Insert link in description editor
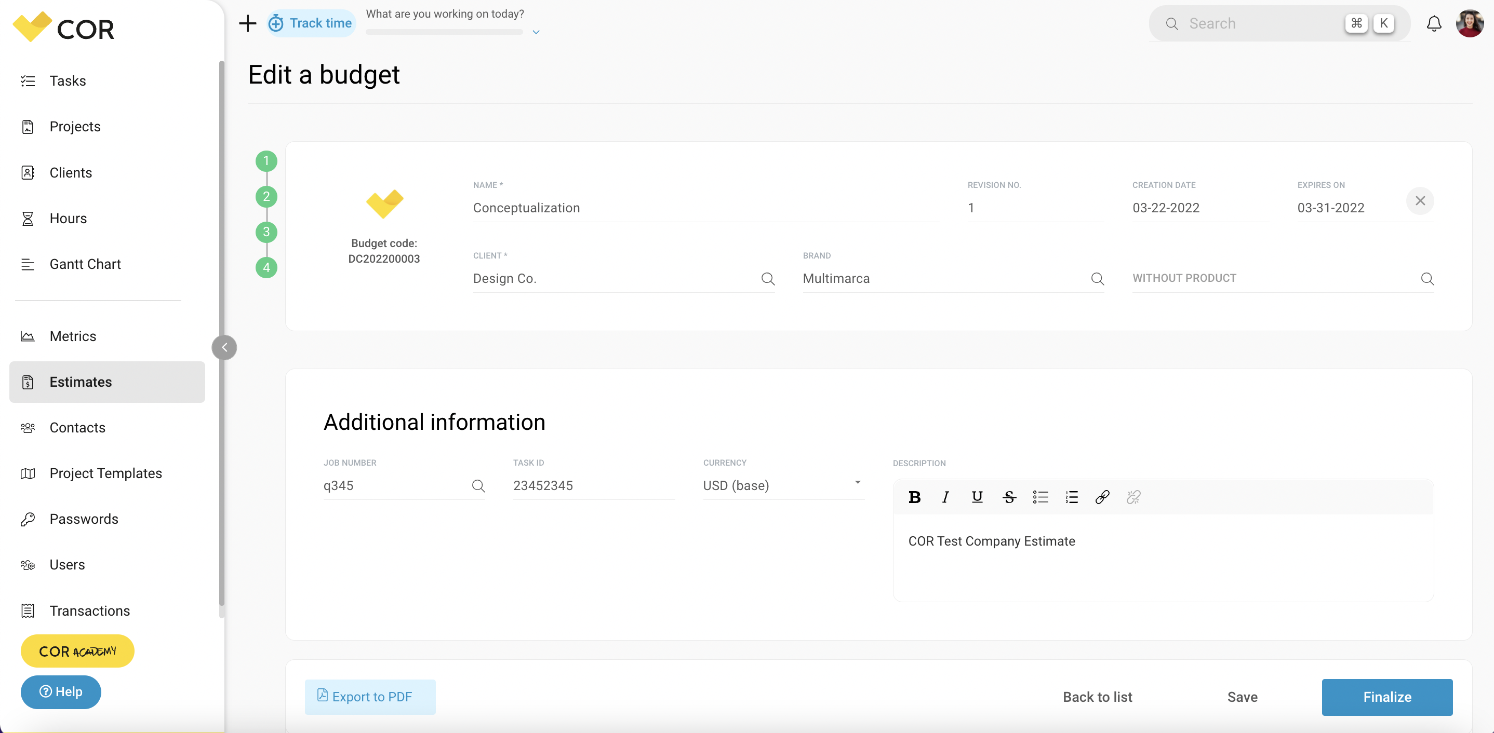The image size is (1494, 733). (x=1102, y=497)
